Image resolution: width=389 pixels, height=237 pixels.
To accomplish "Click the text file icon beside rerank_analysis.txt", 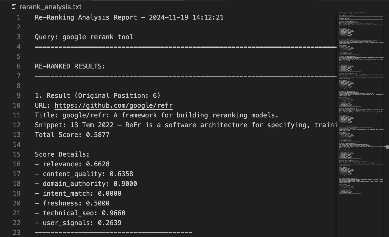I will coord(14,7).
